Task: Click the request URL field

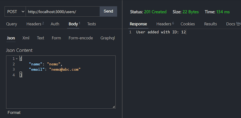Action: click(63, 12)
